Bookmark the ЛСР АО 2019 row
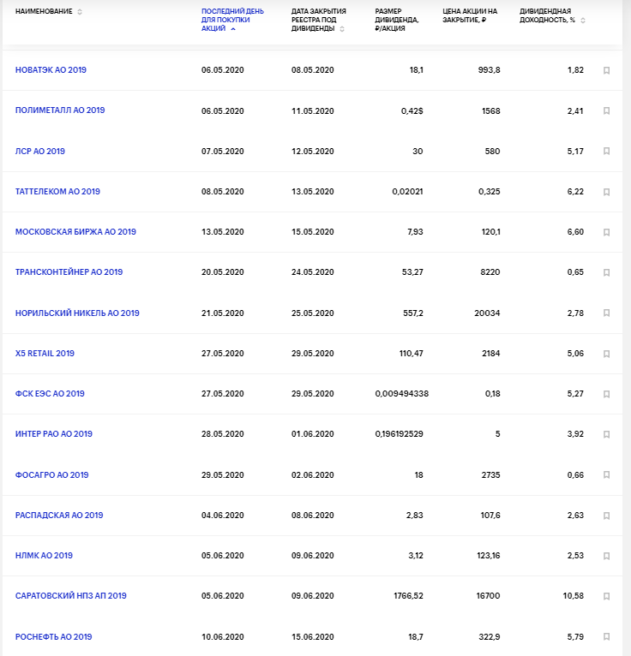 pyautogui.click(x=606, y=151)
